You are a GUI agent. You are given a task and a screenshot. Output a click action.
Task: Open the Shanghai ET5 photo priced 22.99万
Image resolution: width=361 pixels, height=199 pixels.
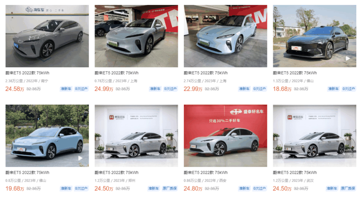225,36
